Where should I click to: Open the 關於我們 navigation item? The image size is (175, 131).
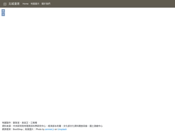coord(46,4)
